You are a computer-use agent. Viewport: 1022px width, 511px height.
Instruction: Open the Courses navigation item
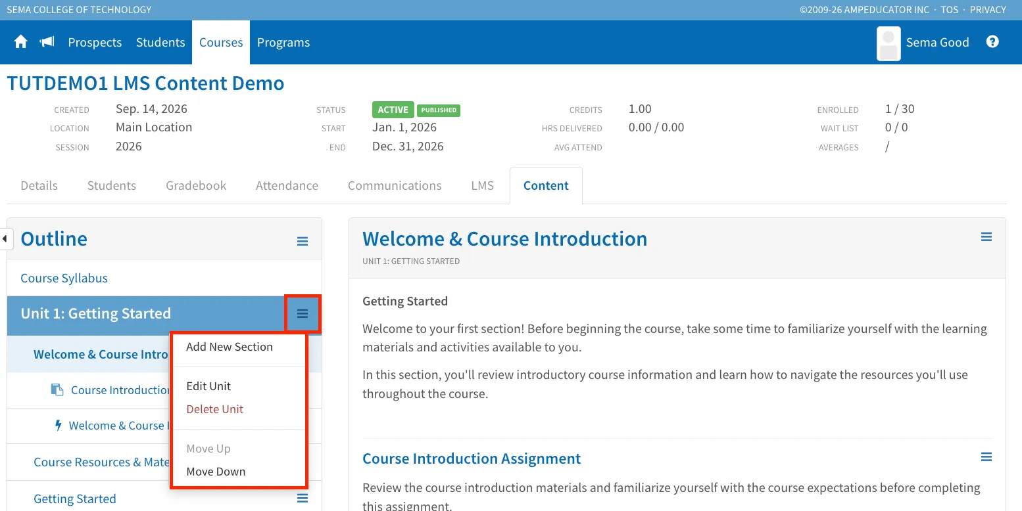tap(221, 43)
